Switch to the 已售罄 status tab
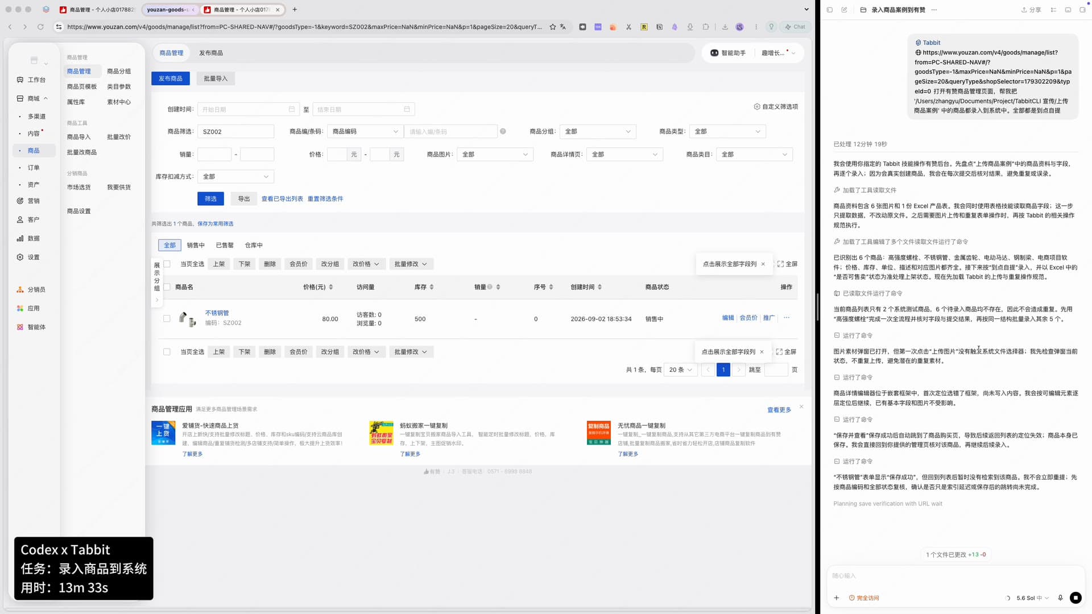The image size is (1092, 614). [225, 245]
